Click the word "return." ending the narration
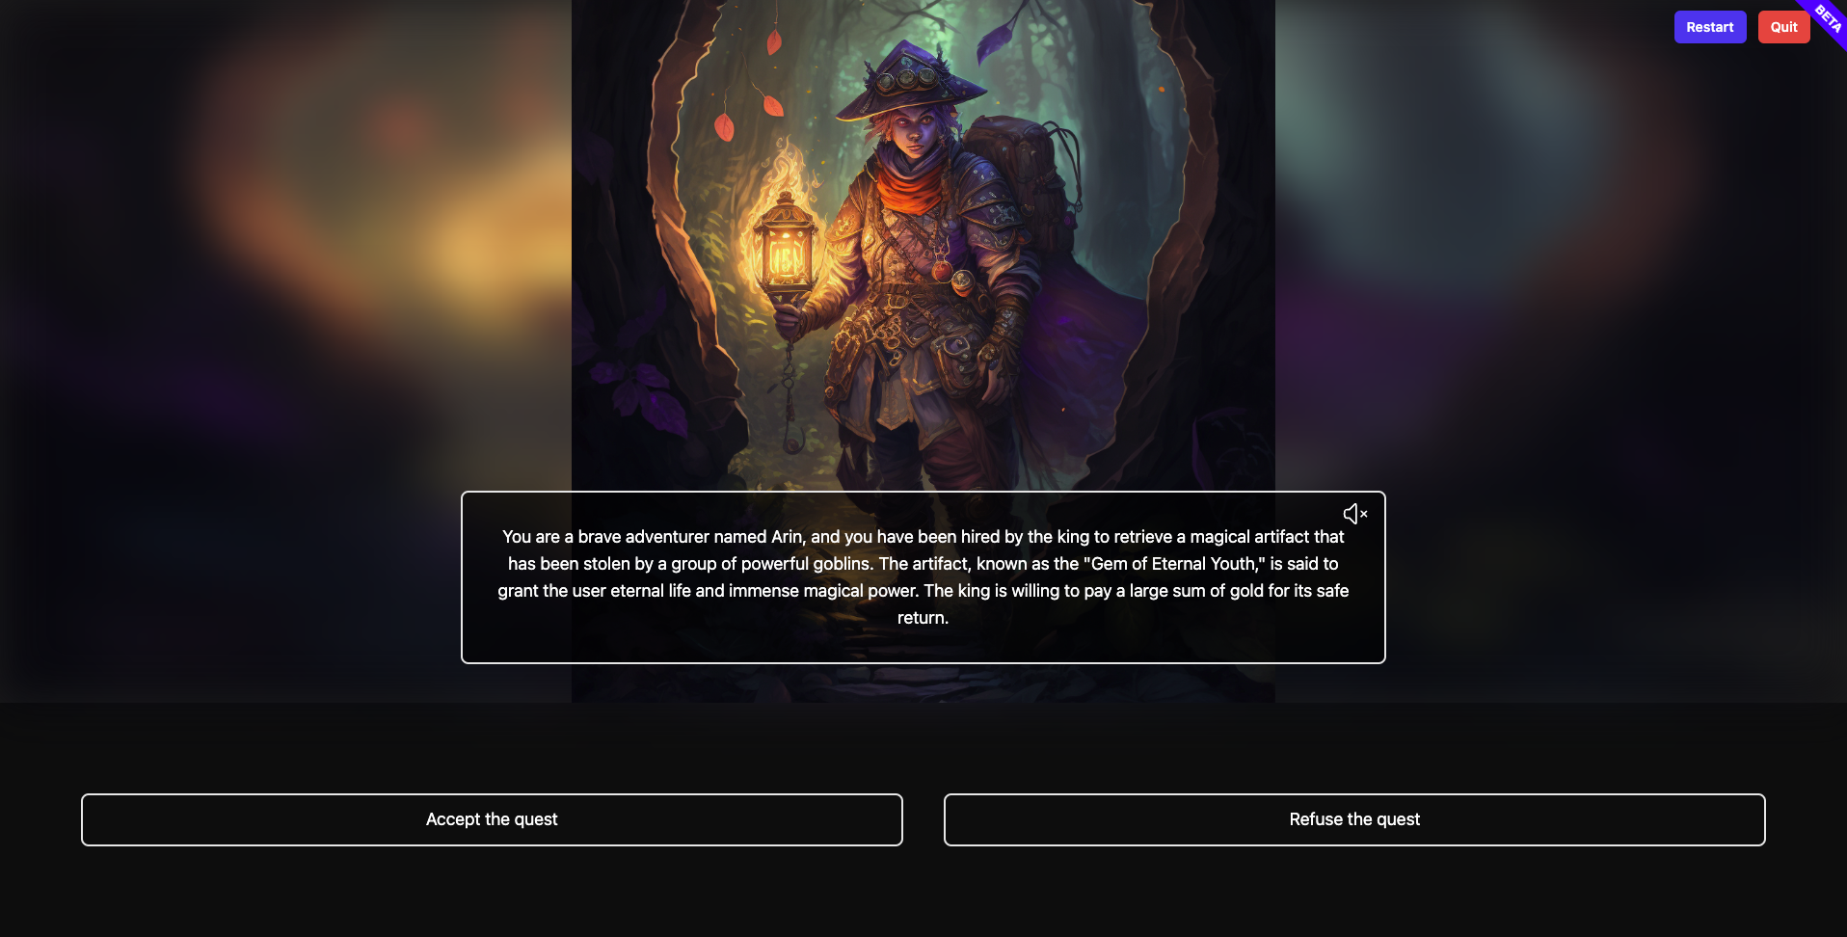The width and height of the screenshot is (1847, 937). pos(923,618)
